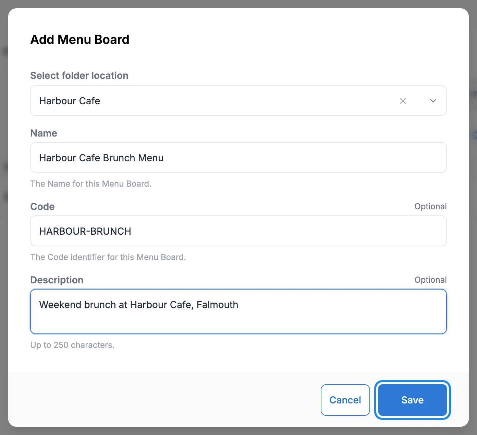Click the Description field label
This screenshot has height=435, width=477.
pos(57,280)
